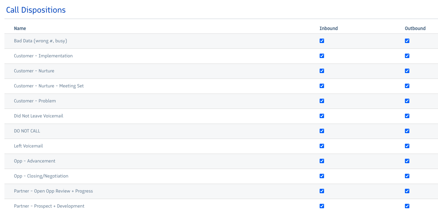
Task: Uncheck Inbound for Partner - Prospect + Development
Action: point(322,206)
